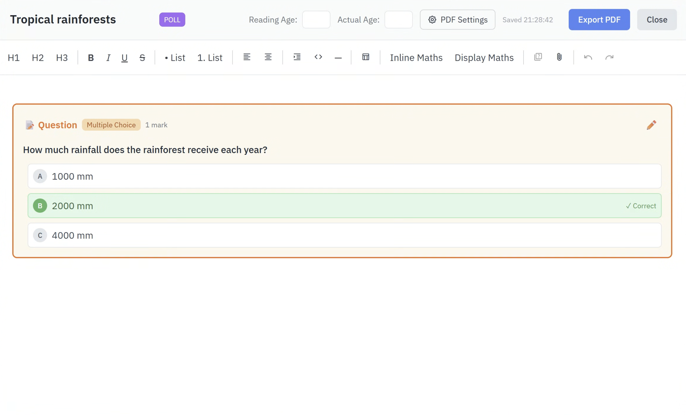Toggle italic formatting
Screen dimensions: 686x415
tap(108, 58)
